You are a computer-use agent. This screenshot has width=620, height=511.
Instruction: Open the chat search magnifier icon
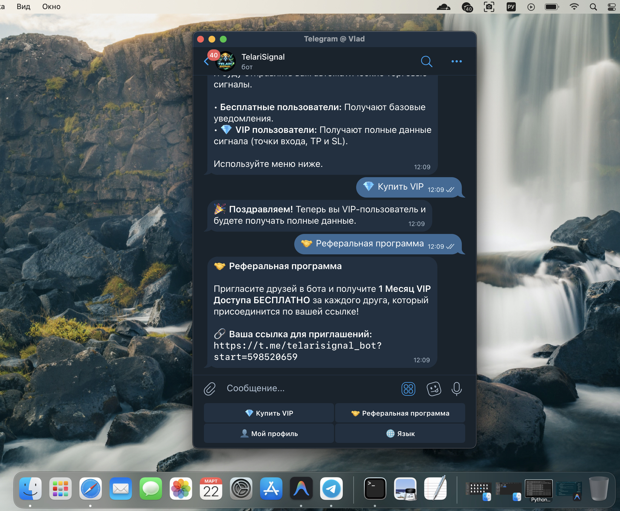426,61
